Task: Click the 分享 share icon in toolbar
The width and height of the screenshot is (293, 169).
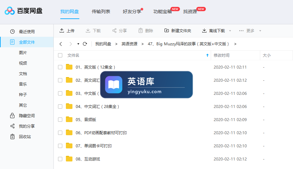Action: (x=114, y=31)
